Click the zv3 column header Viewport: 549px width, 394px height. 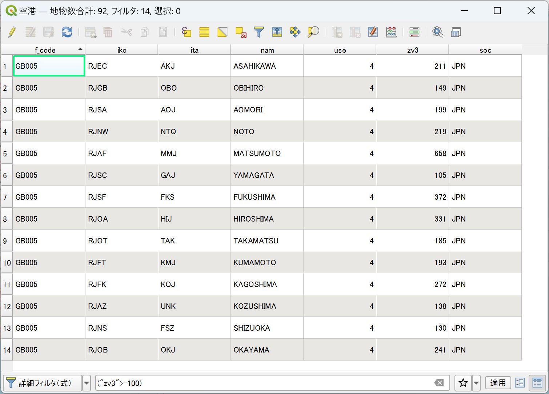413,50
